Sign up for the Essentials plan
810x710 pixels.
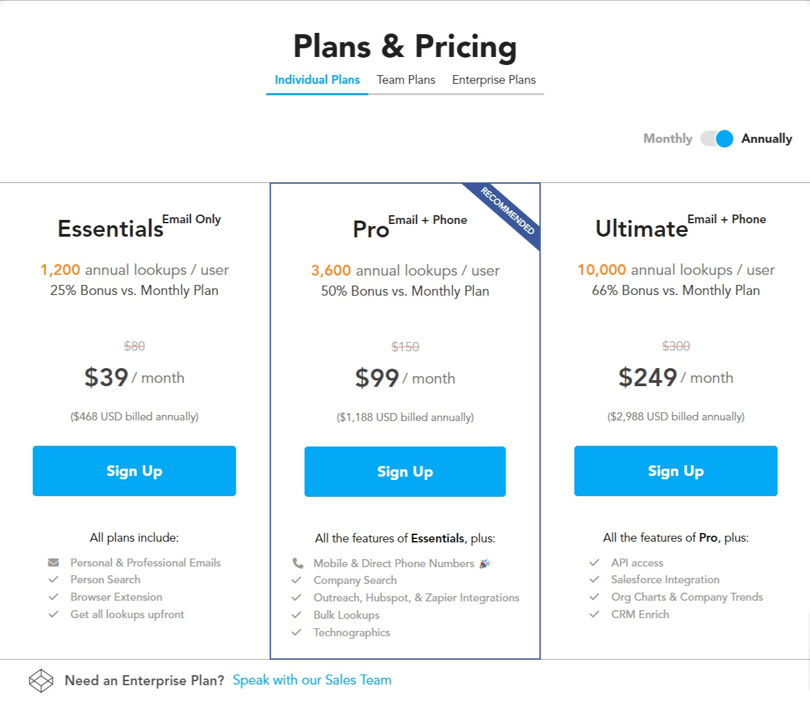134,471
